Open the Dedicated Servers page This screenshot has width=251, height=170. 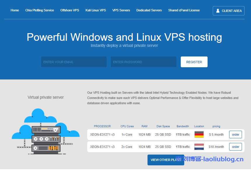click(x=149, y=10)
